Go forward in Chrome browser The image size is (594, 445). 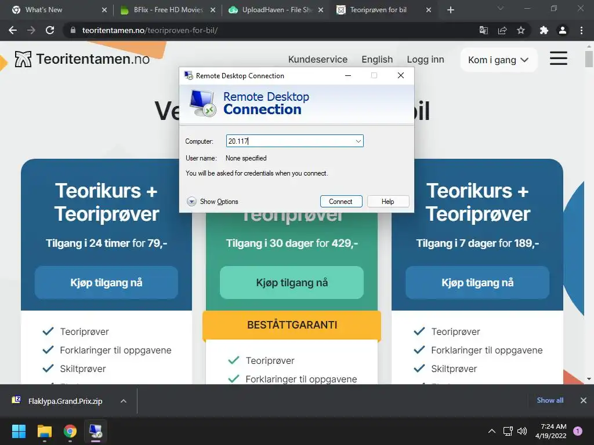pos(31,30)
